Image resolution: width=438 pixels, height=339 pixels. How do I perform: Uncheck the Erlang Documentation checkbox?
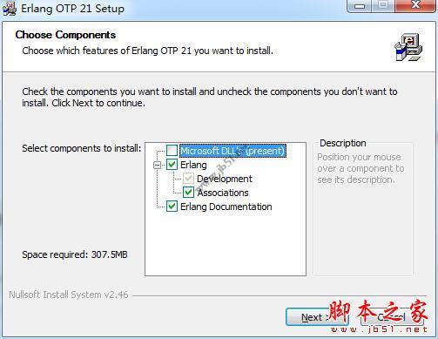point(172,207)
